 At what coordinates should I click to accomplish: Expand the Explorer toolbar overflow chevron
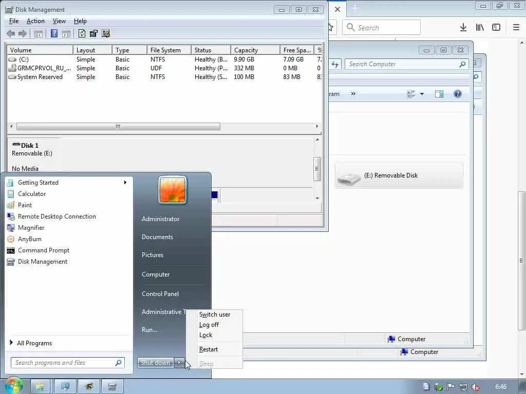[x=353, y=94]
